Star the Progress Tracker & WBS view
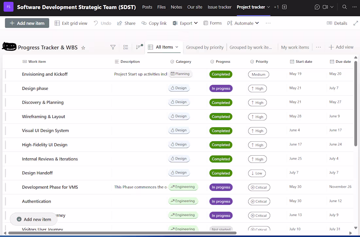Image resolution: width=360 pixels, height=237 pixels. (x=83, y=47)
